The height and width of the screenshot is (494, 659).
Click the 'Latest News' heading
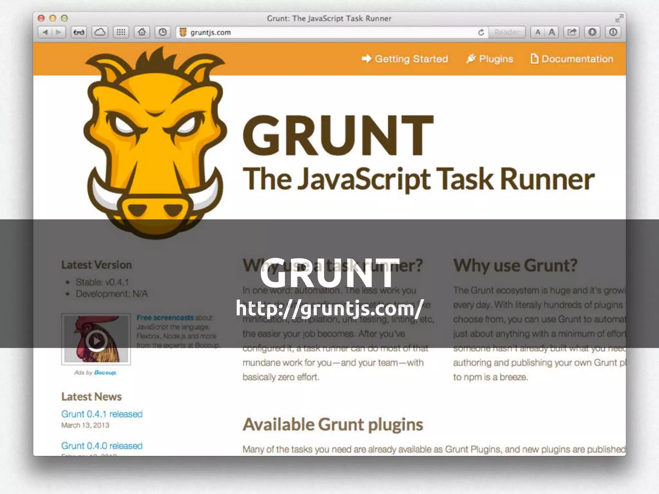pyautogui.click(x=91, y=397)
